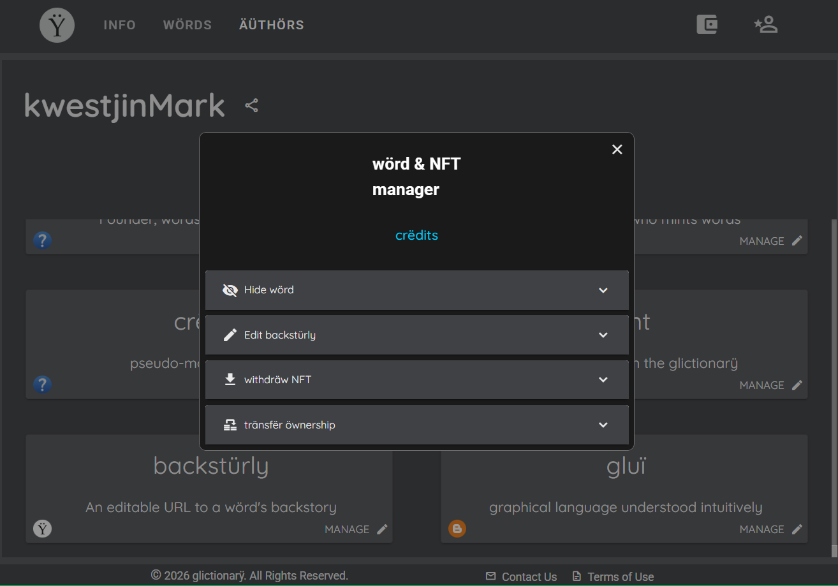Image resolution: width=838 pixels, height=586 pixels.
Task: Click the add-author person icon
Action: pos(765,25)
